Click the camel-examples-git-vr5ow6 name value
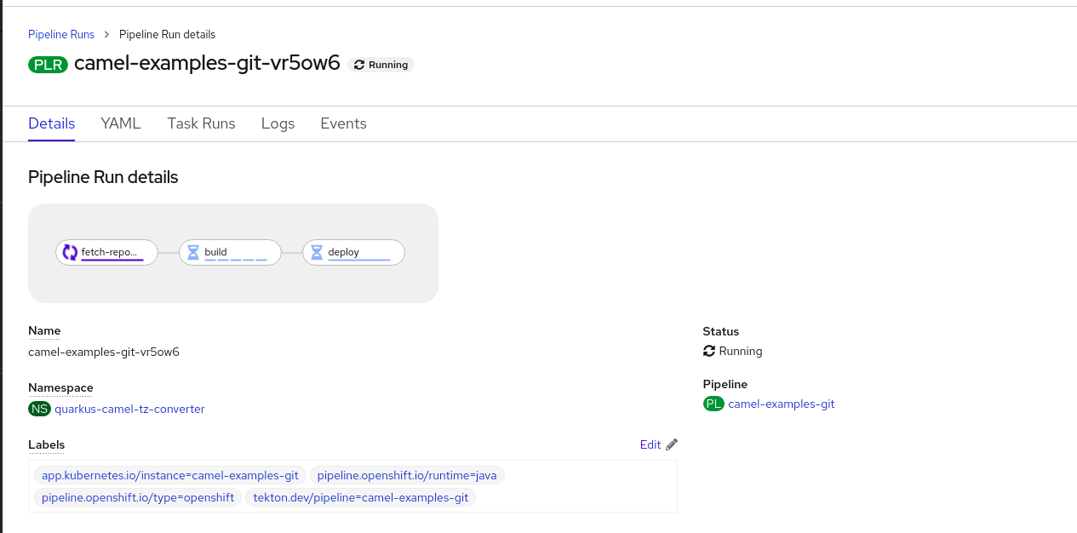The image size is (1077, 533). 104,352
